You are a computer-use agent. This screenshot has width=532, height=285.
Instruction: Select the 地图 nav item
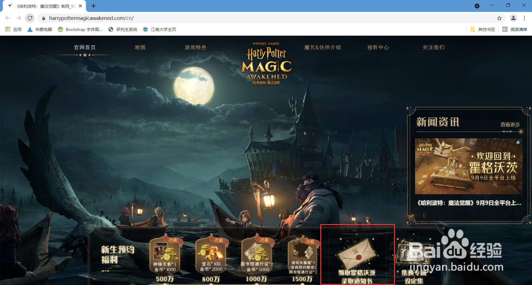[x=140, y=48]
